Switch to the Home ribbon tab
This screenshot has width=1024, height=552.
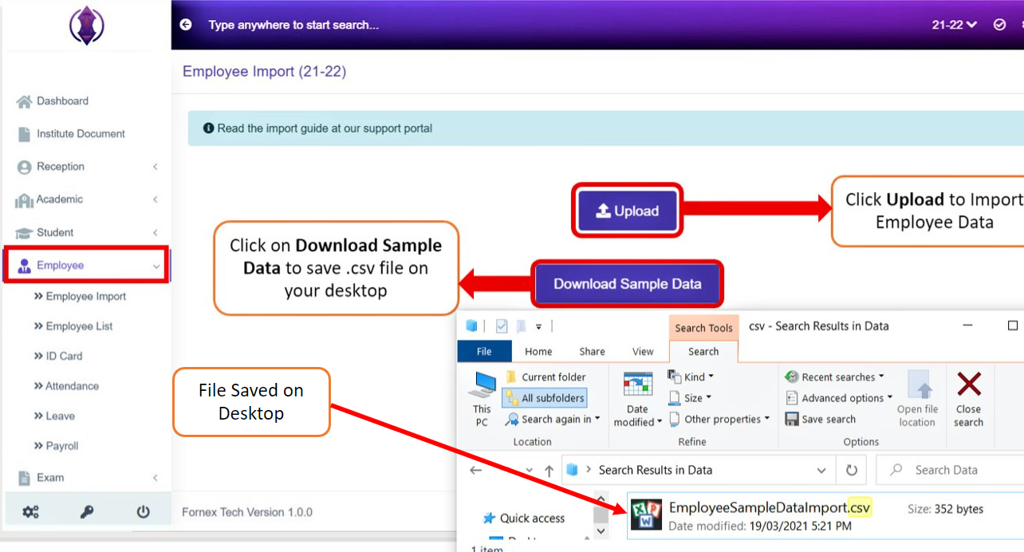pos(538,351)
